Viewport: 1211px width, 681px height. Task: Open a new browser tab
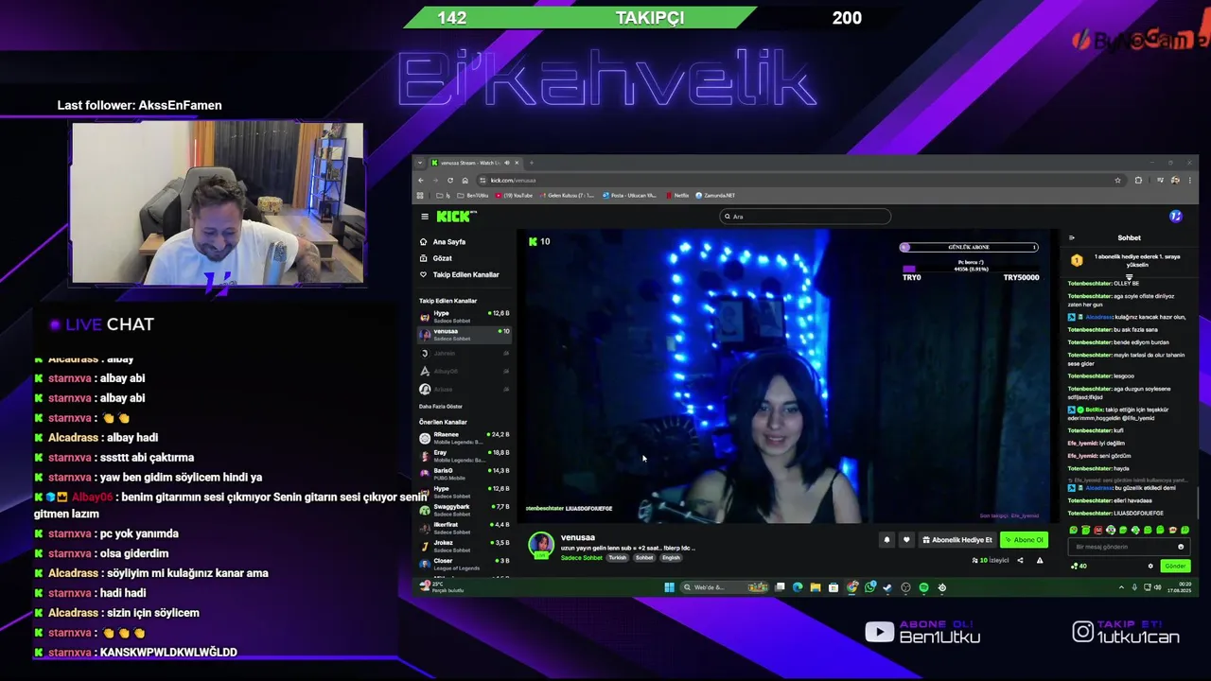point(531,163)
